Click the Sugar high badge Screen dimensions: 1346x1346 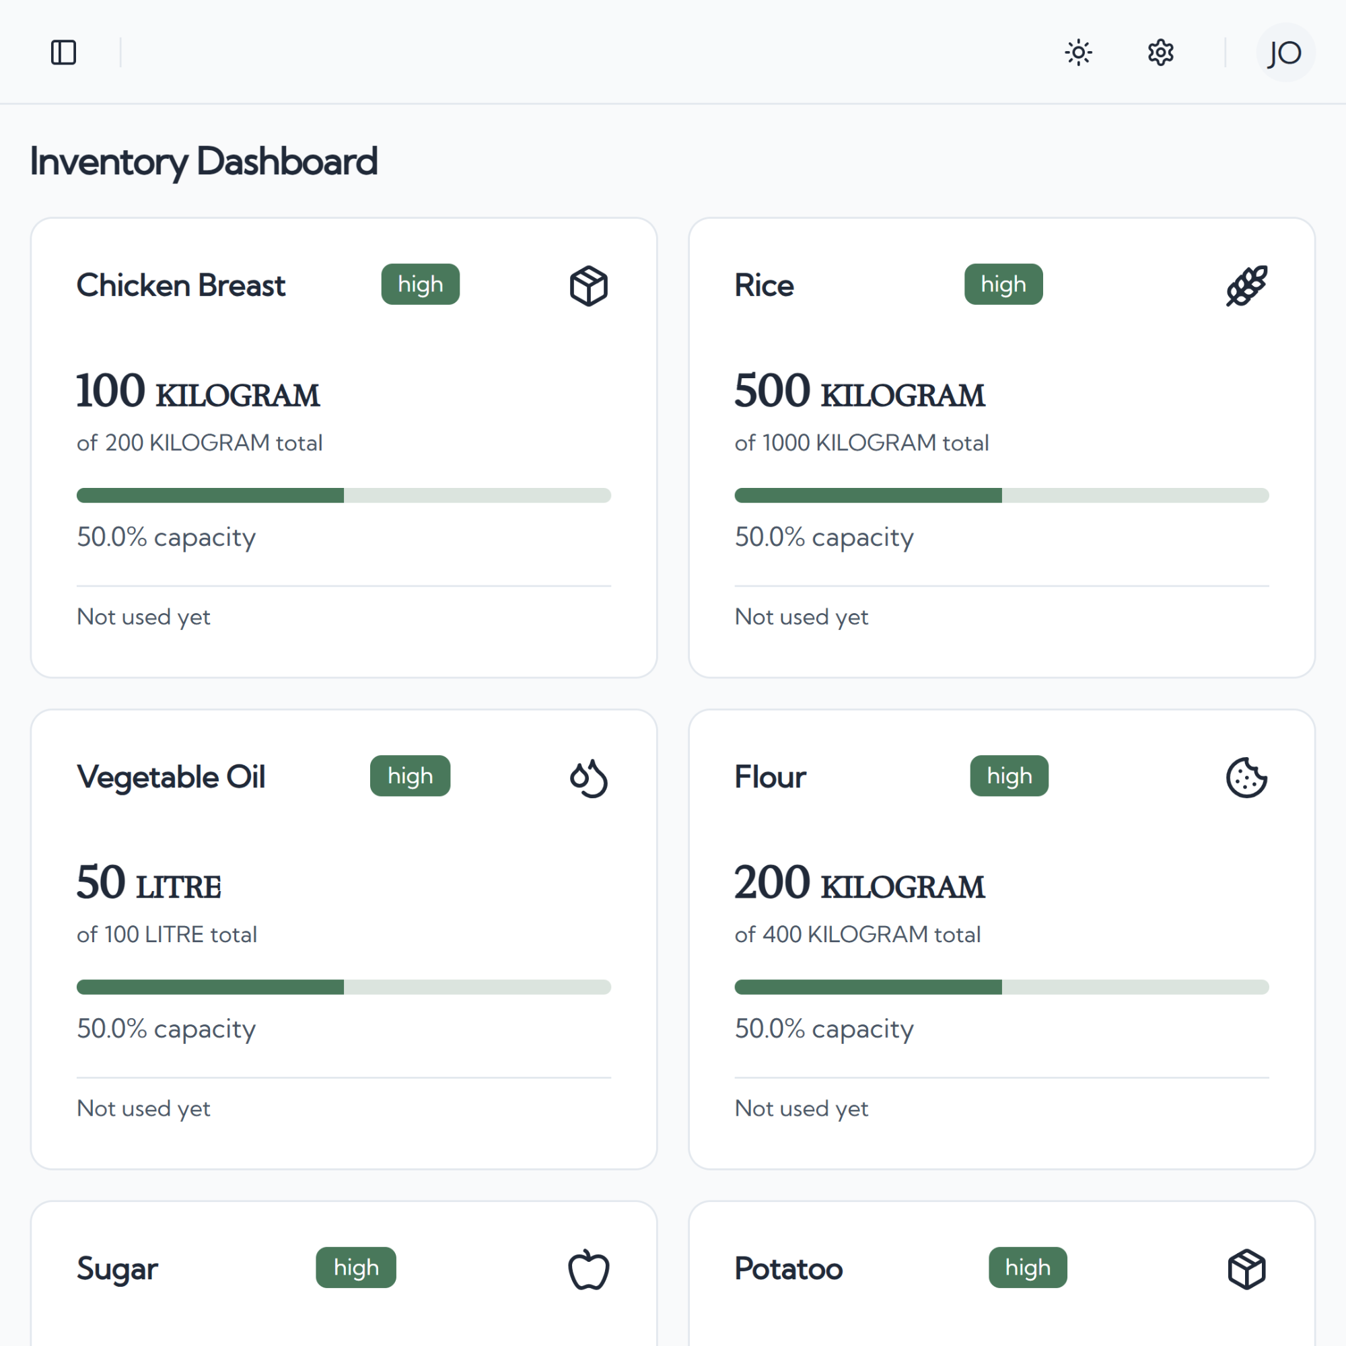pyautogui.click(x=356, y=1267)
